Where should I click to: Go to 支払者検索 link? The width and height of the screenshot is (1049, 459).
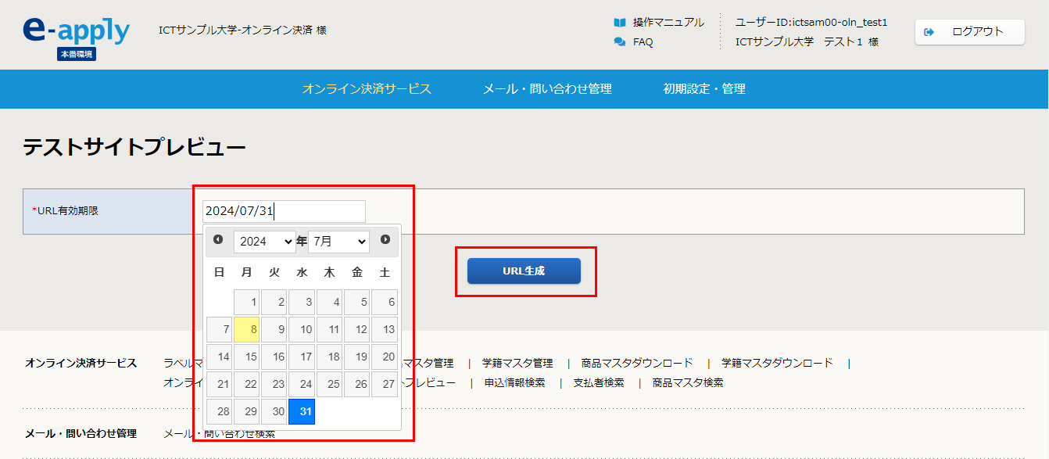pos(599,382)
